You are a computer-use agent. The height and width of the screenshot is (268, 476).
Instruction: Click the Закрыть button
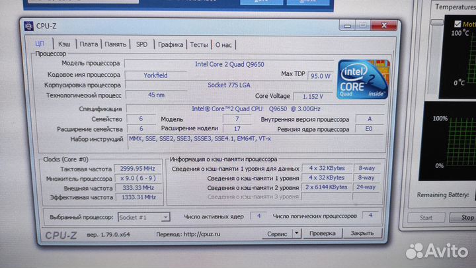(x=362, y=233)
